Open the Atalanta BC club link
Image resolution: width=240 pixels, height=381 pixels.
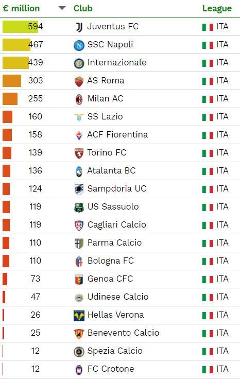pyautogui.click(x=111, y=170)
